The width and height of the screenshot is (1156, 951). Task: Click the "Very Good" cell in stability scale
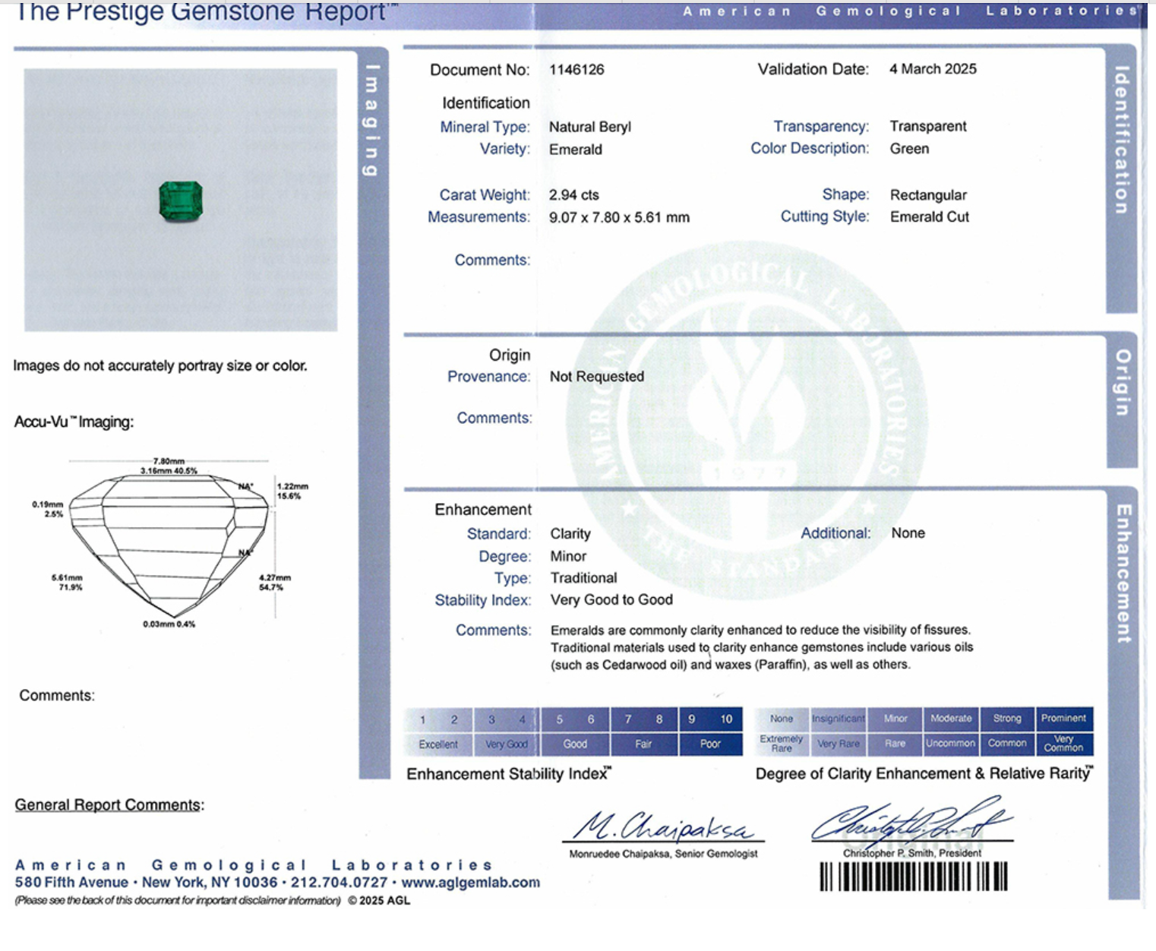click(507, 744)
